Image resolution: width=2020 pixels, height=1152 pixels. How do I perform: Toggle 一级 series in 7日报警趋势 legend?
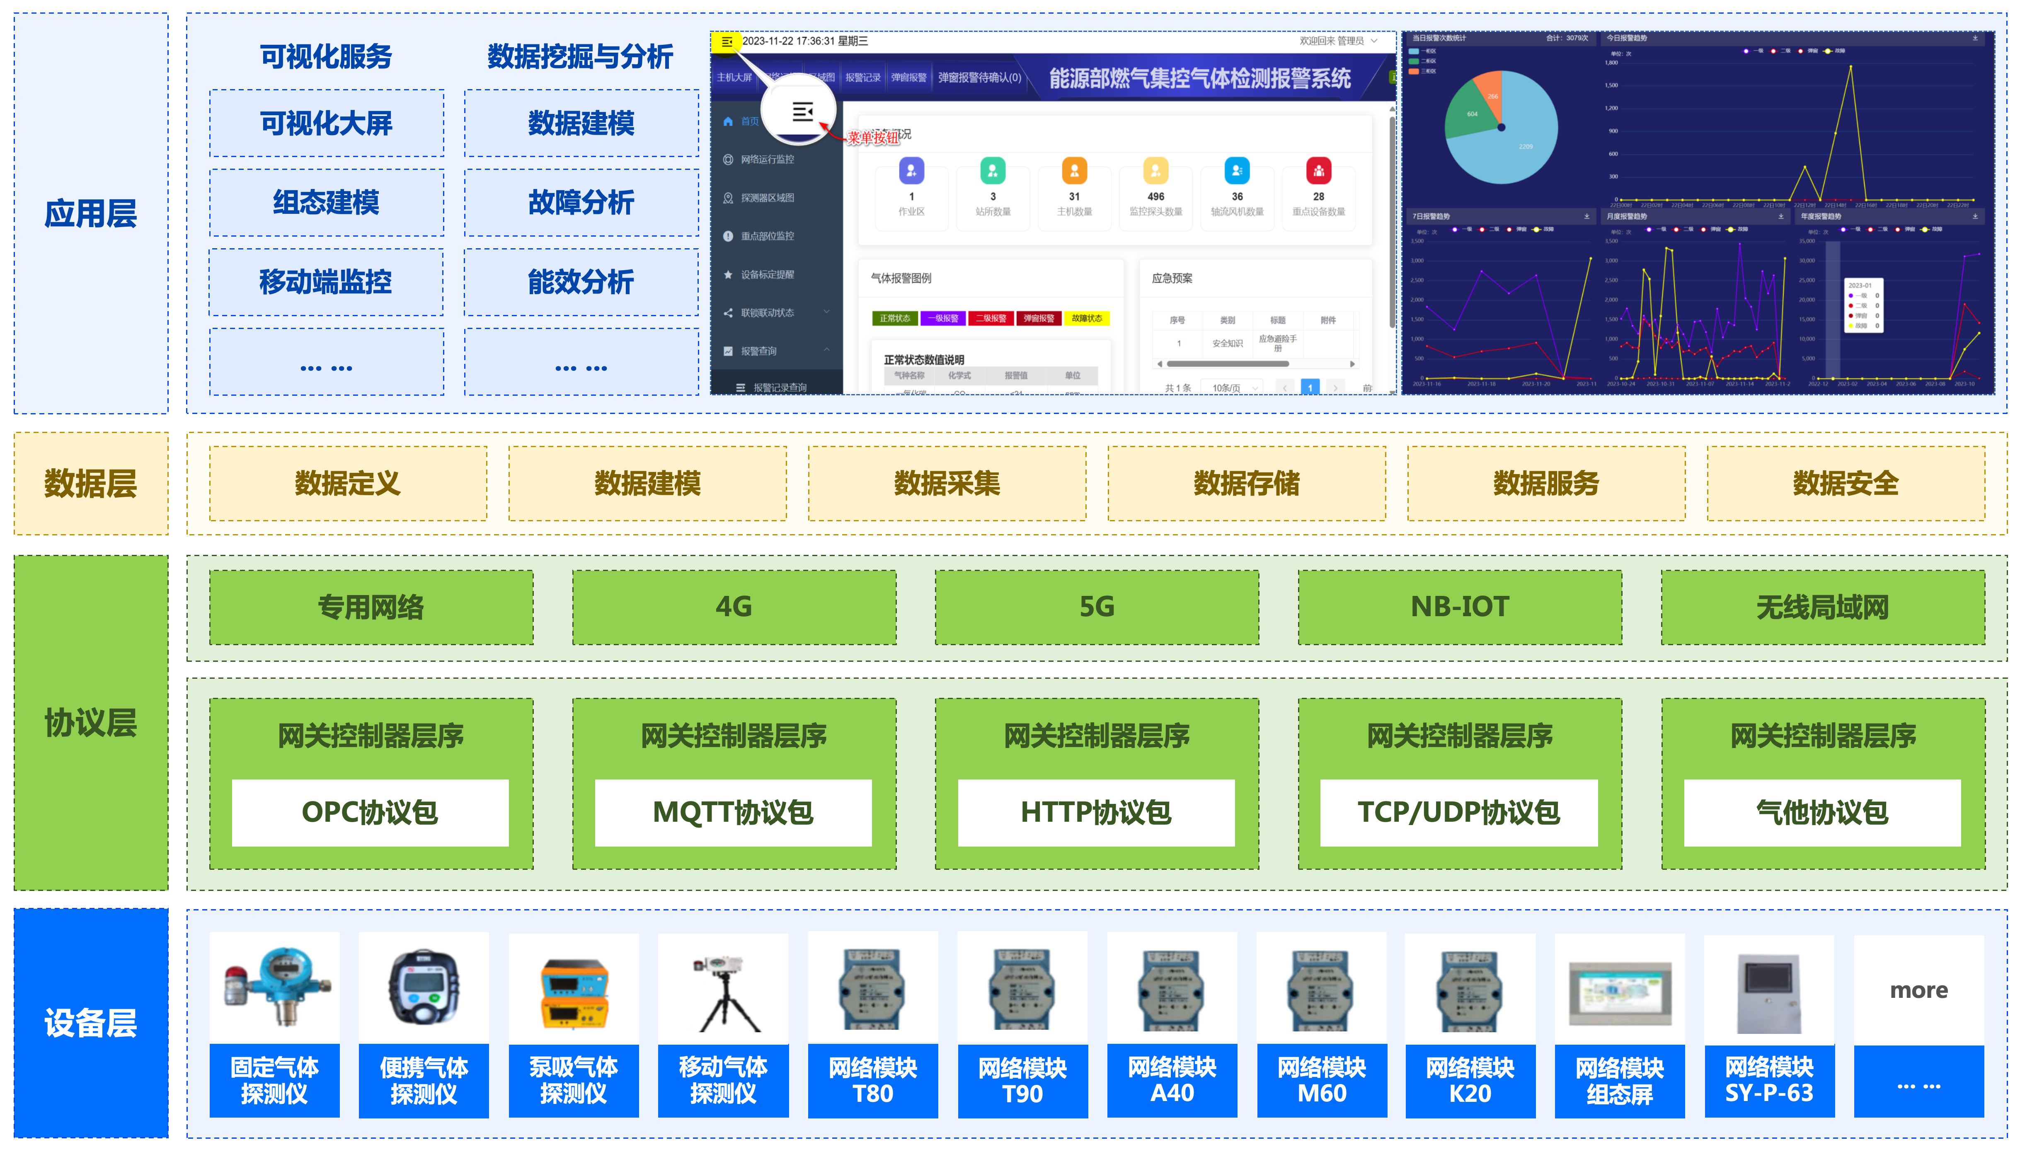[x=1461, y=229]
